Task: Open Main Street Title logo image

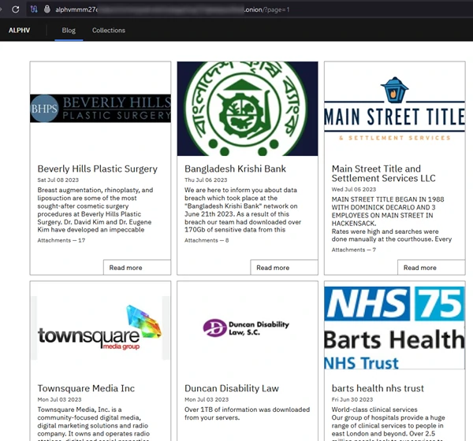Action: coord(395,109)
